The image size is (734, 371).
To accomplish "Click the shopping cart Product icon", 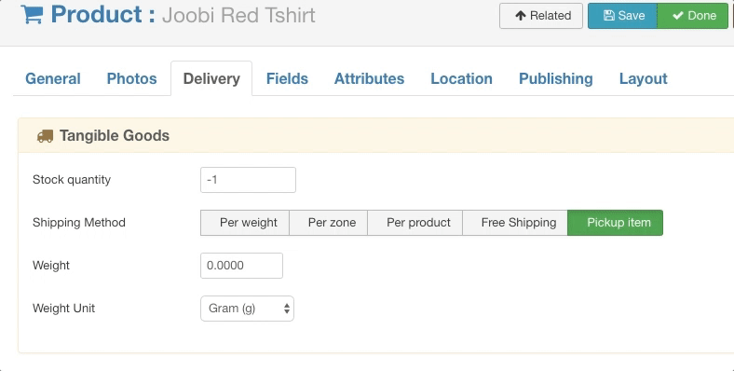I will (32, 15).
